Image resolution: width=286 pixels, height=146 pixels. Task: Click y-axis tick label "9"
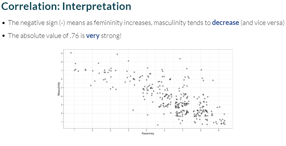click(x=62, y=53)
